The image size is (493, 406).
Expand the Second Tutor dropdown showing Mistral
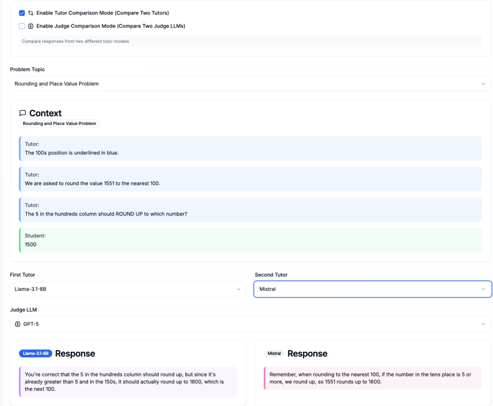click(x=372, y=289)
